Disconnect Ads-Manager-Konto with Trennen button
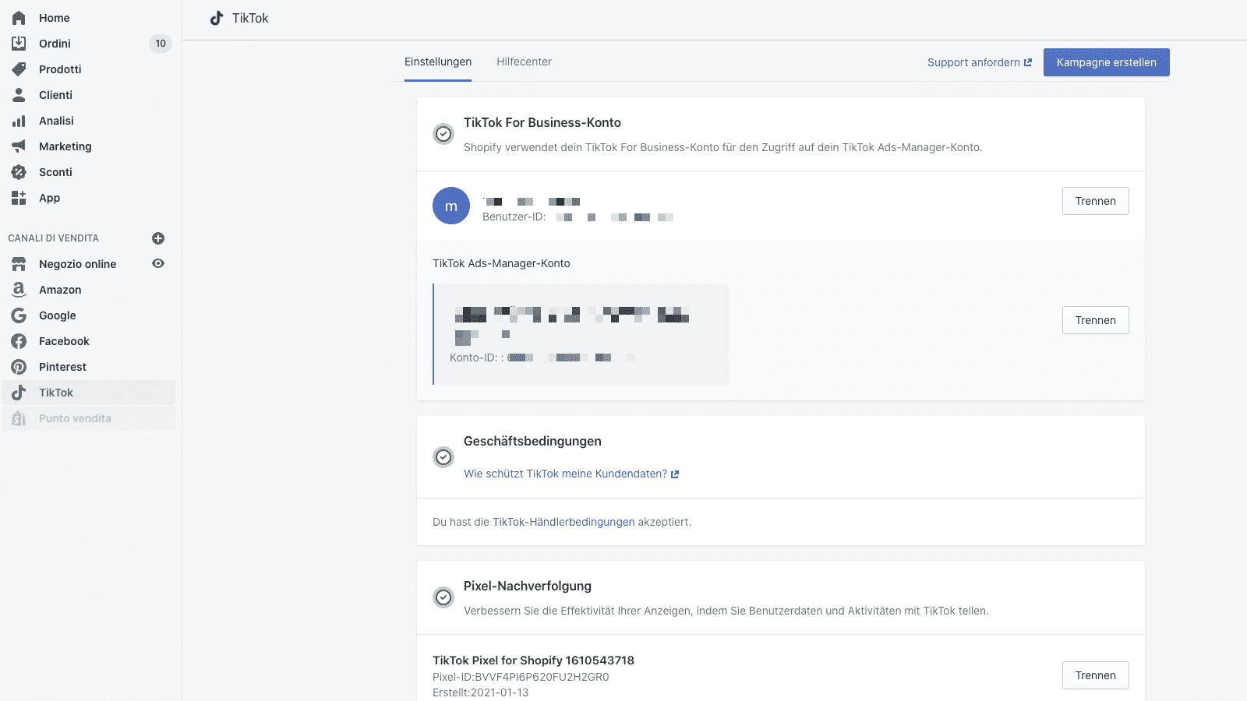Image resolution: width=1247 pixels, height=701 pixels. (x=1096, y=320)
